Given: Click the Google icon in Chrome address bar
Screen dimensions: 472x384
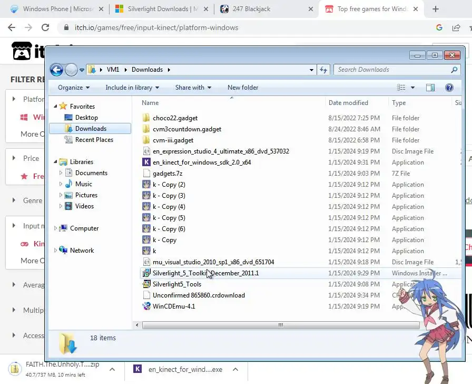Looking at the screenshot, I should pyautogui.click(x=439, y=27).
